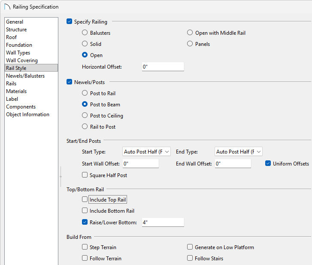
Task: Uncheck the Newels/Posts checkbox
Action: pos(69,82)
